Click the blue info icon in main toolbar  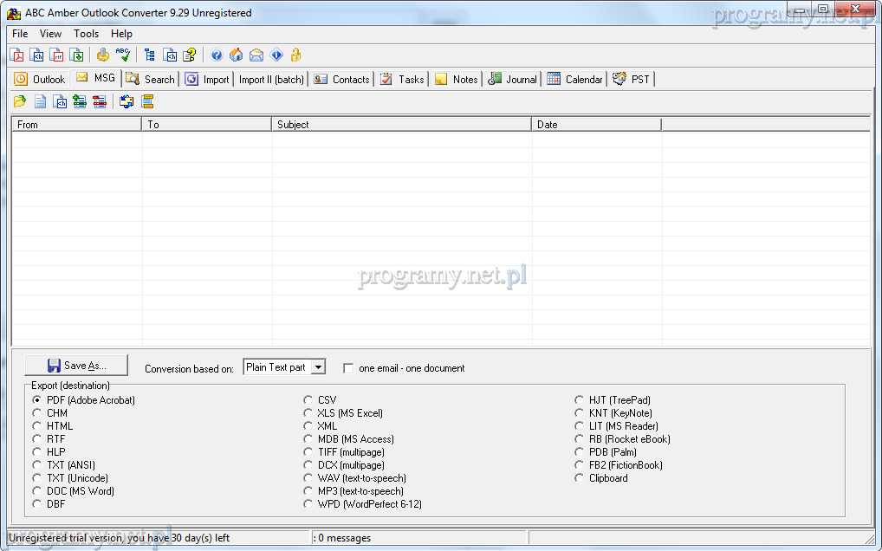coord(276,55)
